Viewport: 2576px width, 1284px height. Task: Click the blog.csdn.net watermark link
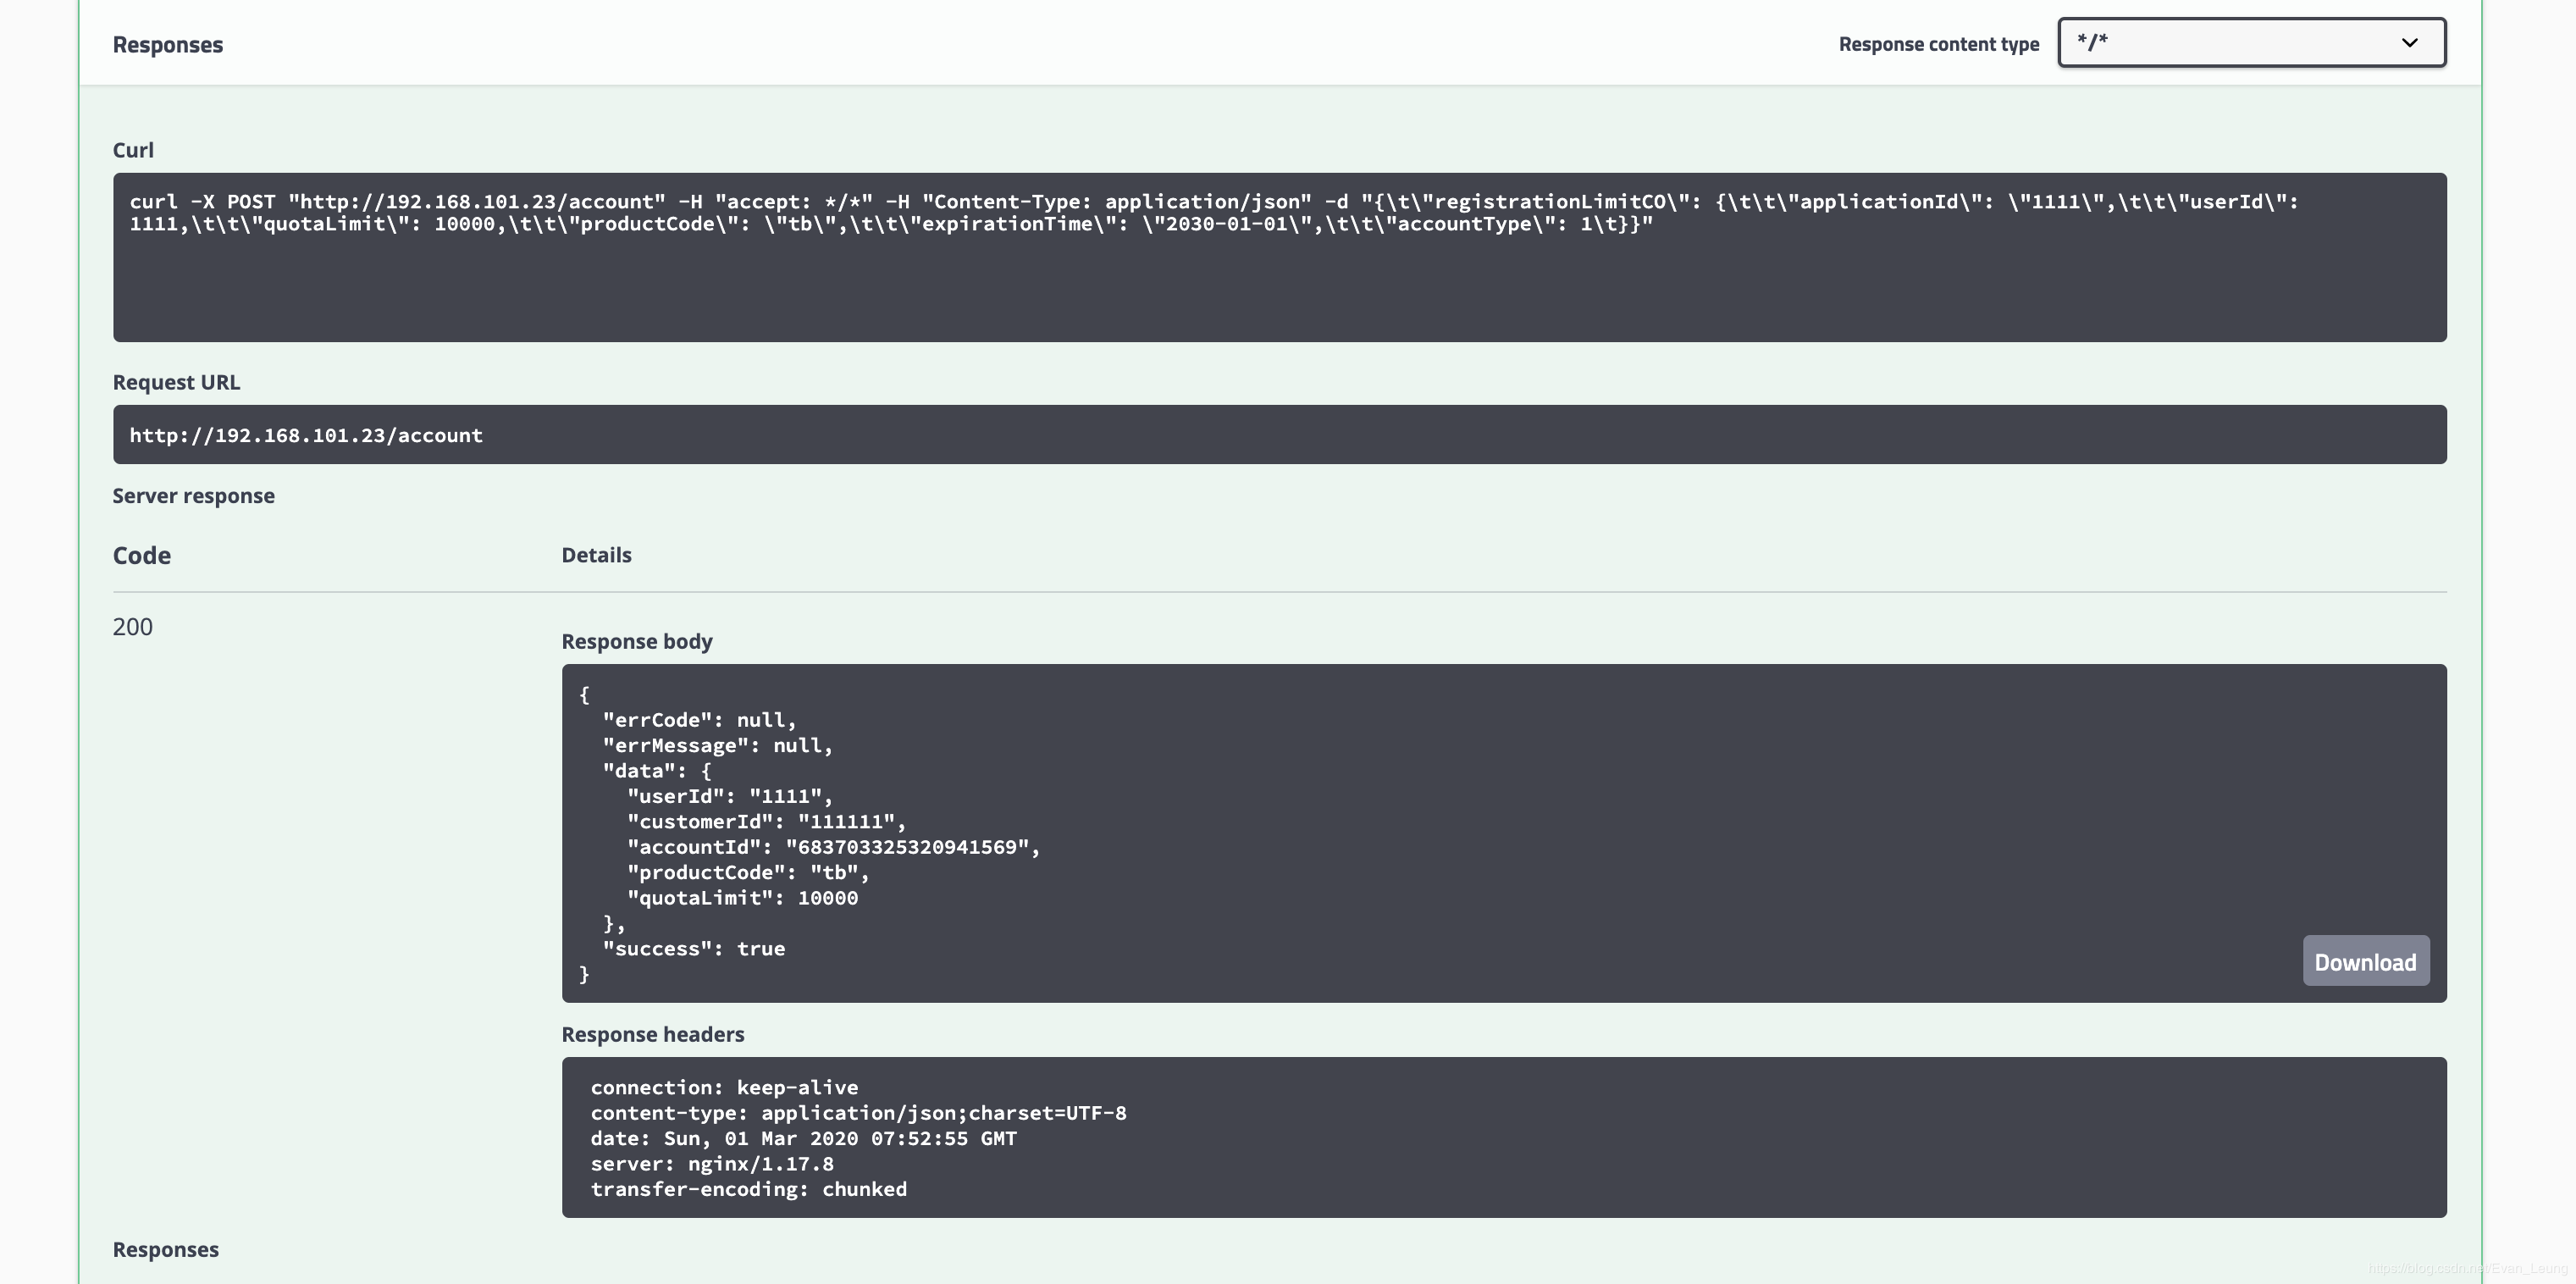pyautogui.click(x=2467, y=1268)
